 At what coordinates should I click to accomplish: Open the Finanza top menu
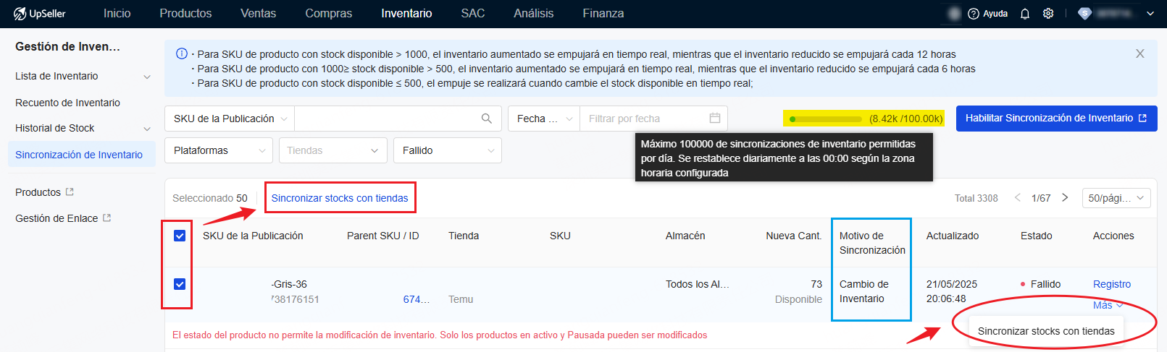(603, 14)
